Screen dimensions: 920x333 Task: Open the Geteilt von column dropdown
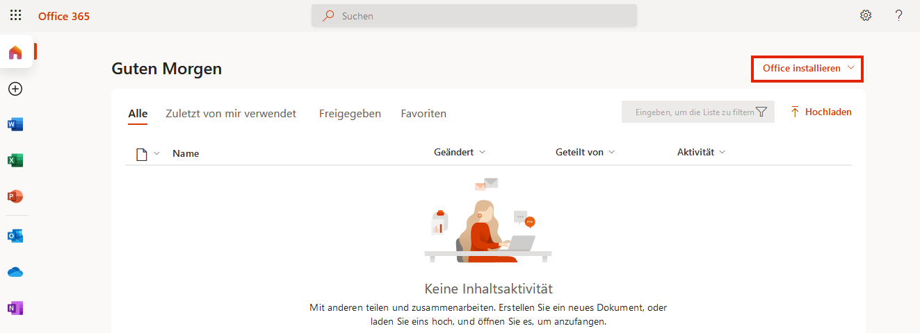pyautogui.click(x=611, y=152)
